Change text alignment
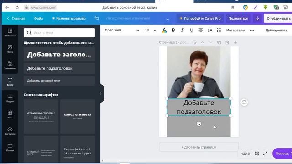 coord(201,30)
